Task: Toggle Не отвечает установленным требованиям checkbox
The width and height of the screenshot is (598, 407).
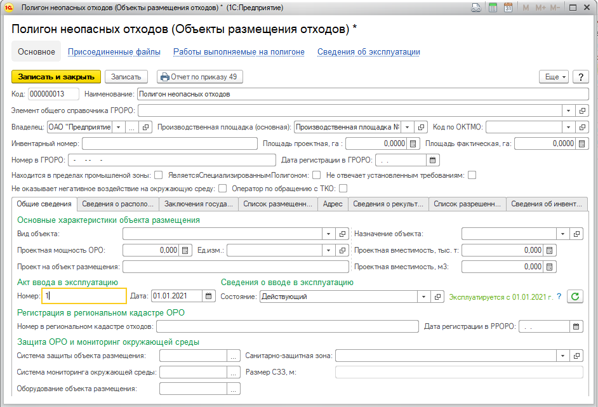Action: 472,175
